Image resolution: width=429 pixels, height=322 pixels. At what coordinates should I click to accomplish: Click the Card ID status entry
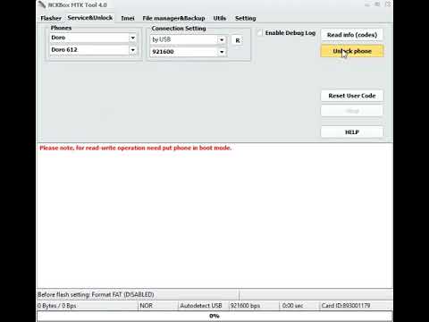[346, 306]
